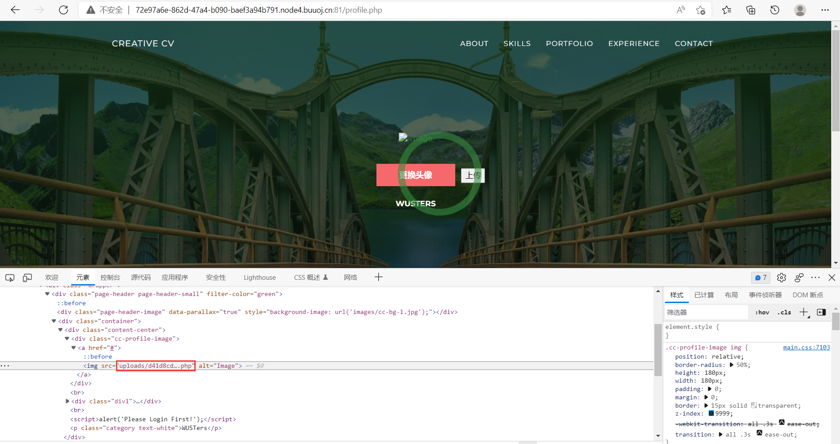Open the 7 issues counter
Viewport: 840px width, 444px height.
point(761,278)
